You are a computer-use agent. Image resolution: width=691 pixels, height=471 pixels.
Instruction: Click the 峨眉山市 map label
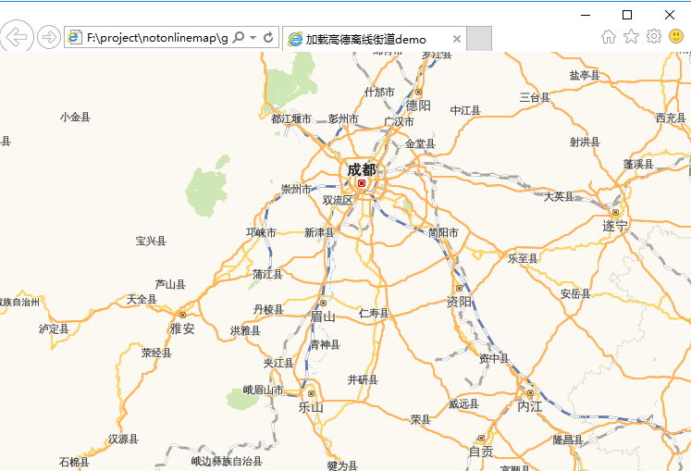pos(264,390)
